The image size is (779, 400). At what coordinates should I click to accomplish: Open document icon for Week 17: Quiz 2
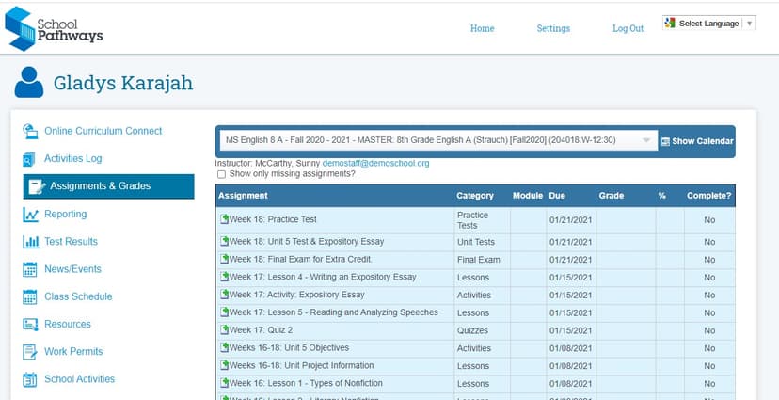pos(224,329)
